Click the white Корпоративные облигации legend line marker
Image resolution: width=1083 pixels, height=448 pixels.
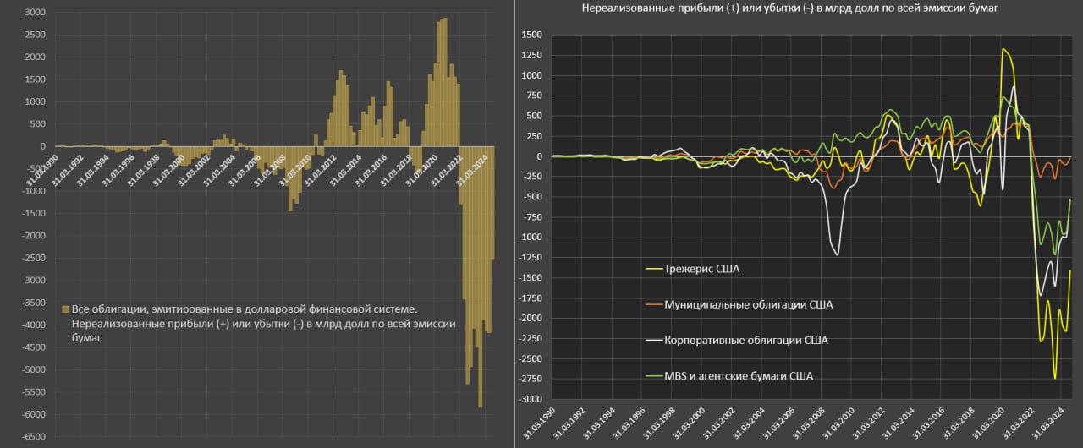[x=651, y=340]
